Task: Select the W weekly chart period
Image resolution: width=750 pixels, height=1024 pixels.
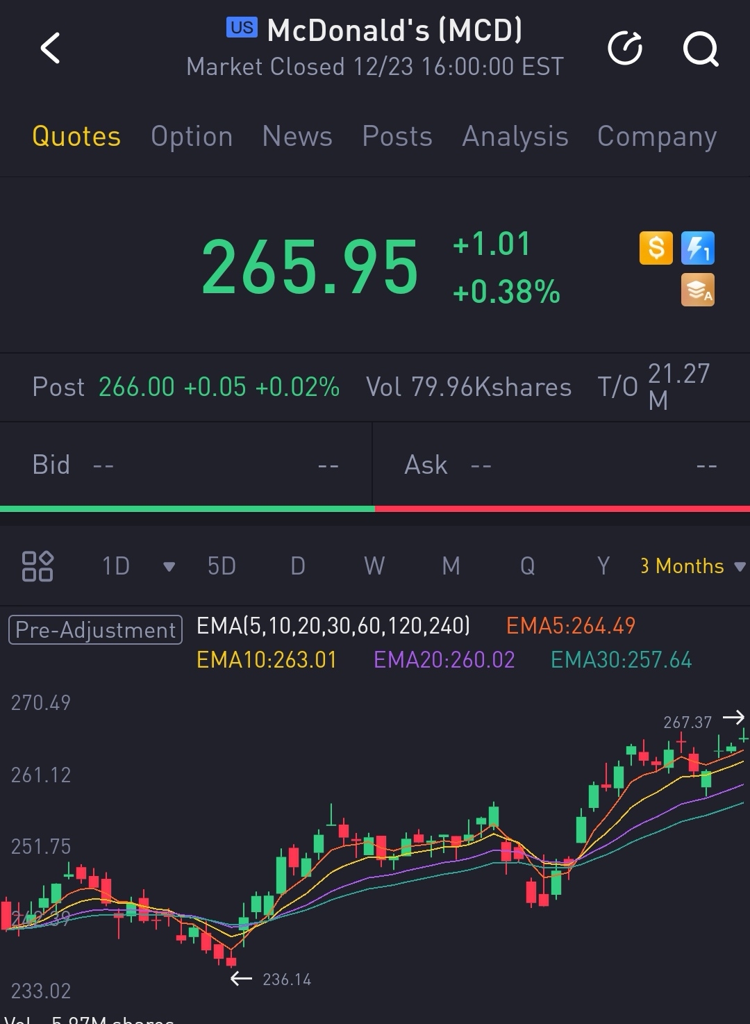Action: [x=374, y=566]
